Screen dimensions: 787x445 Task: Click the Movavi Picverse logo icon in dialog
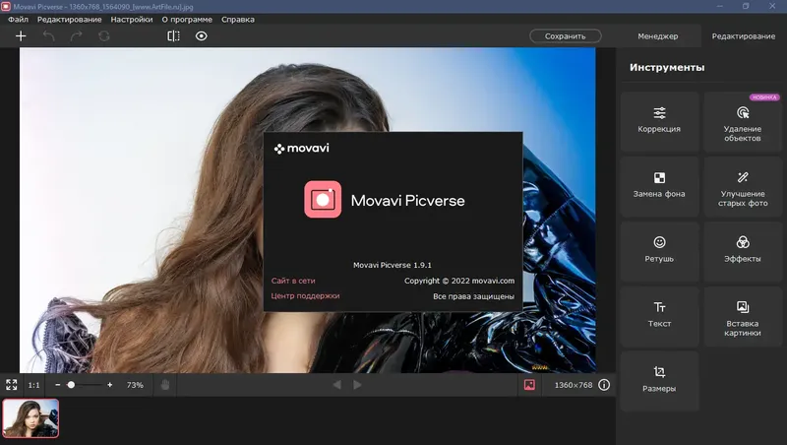pos(323,200)
